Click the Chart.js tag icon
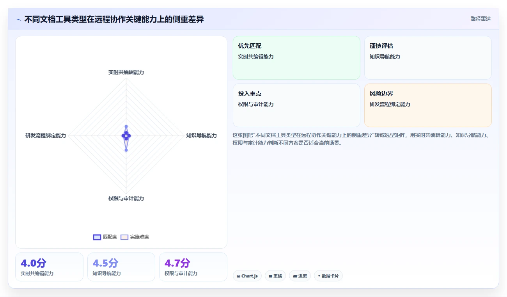 pos(239,276)
